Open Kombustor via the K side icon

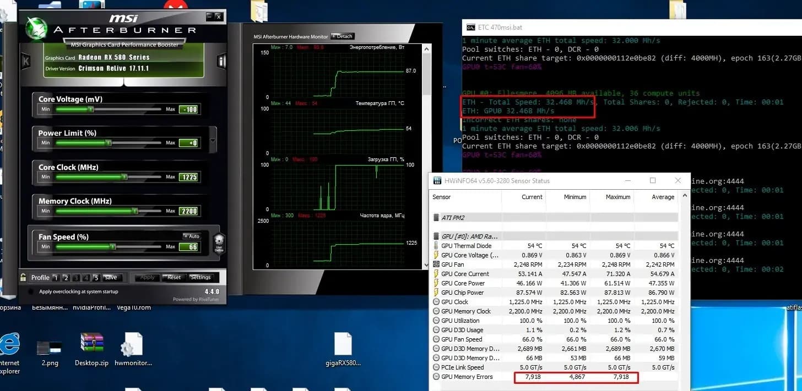coord(26,60)
